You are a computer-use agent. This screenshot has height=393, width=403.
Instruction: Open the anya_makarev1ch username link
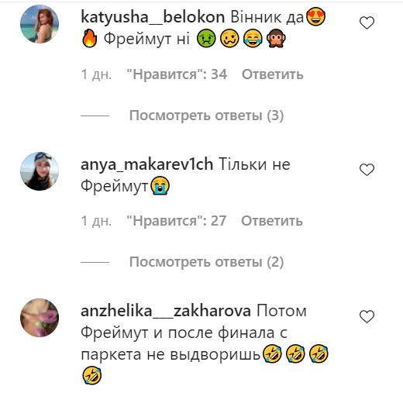point(146,164)
